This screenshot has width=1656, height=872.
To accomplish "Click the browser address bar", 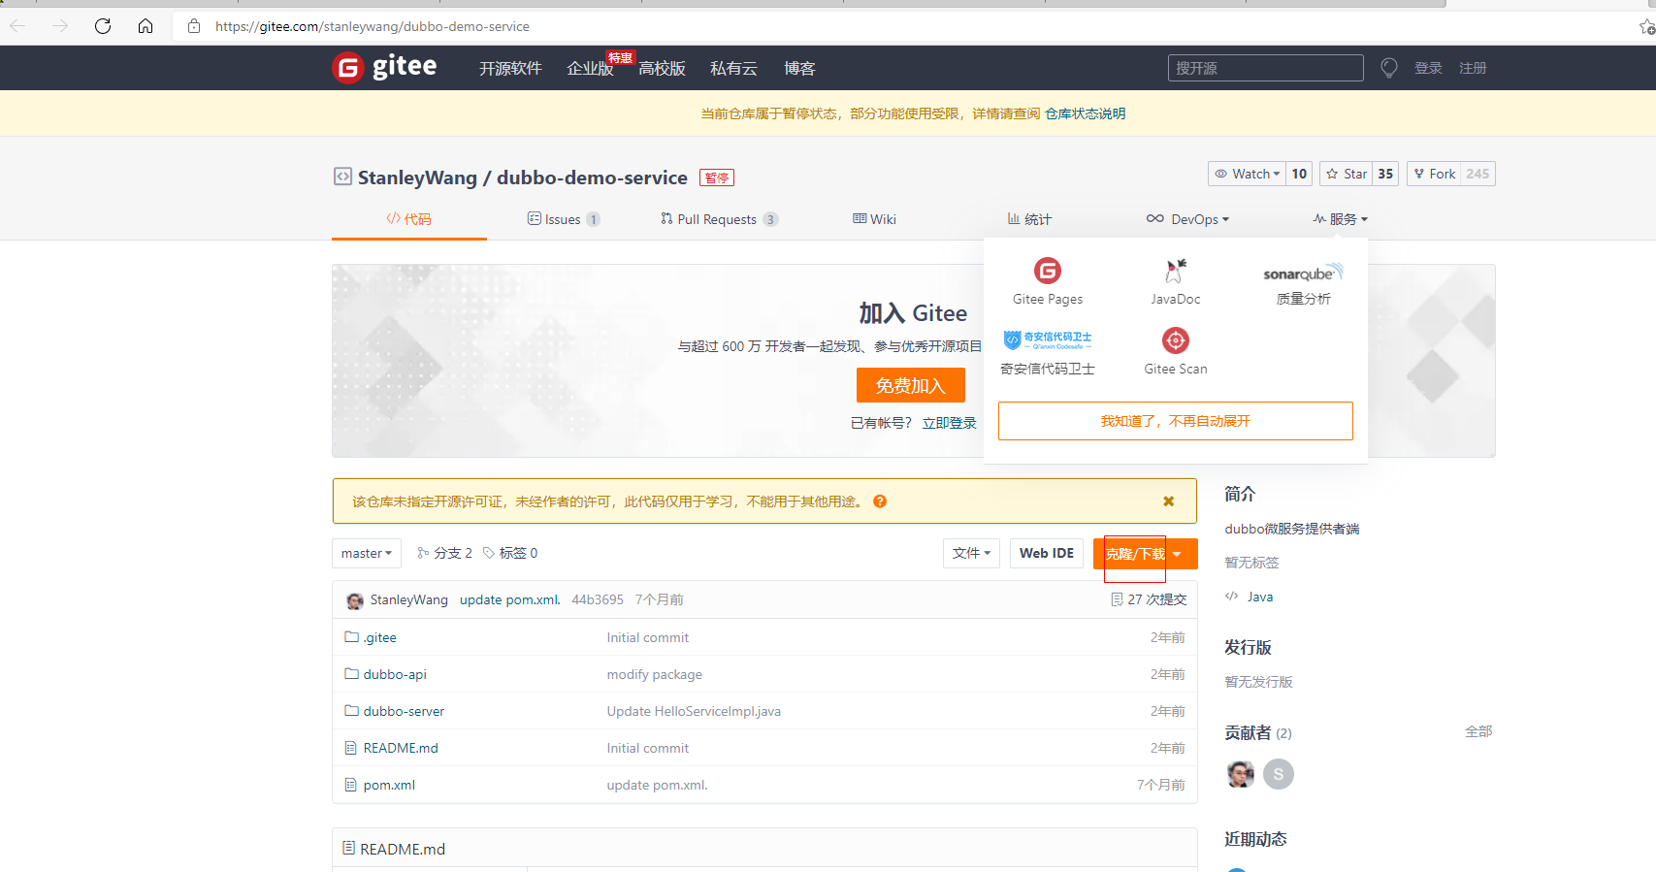I will coord(902,26).
